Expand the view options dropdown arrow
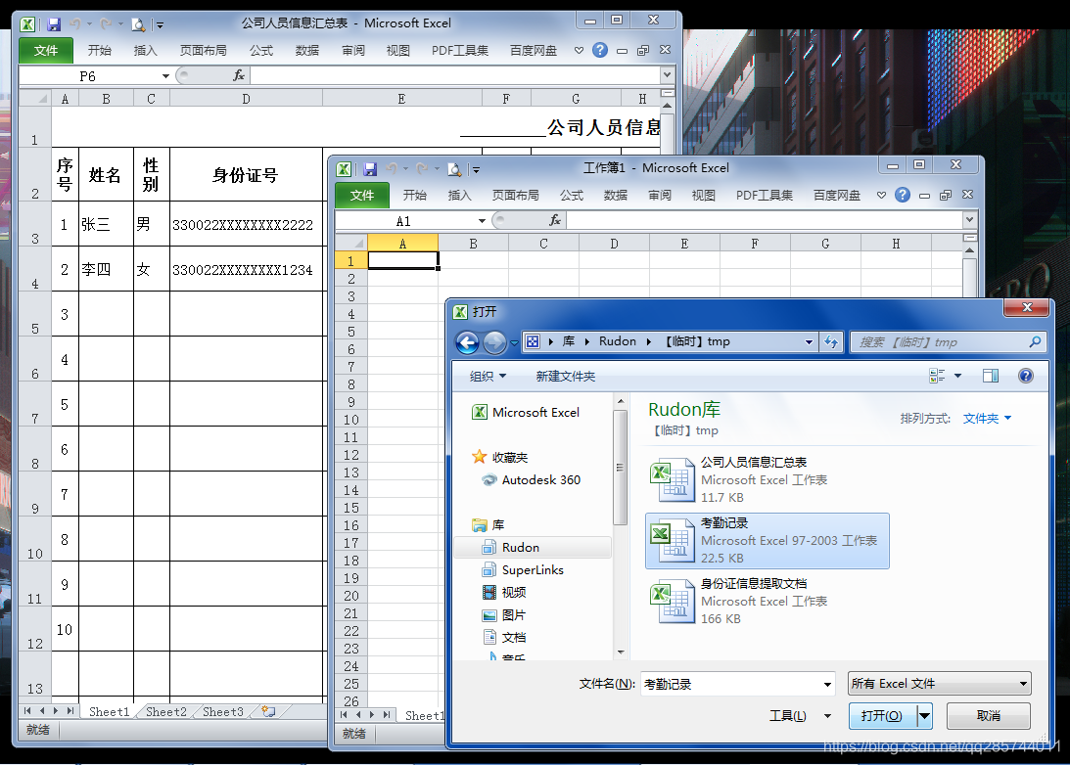The height and width of the screenshot is (765, 1070). click(x=957, y=376)
